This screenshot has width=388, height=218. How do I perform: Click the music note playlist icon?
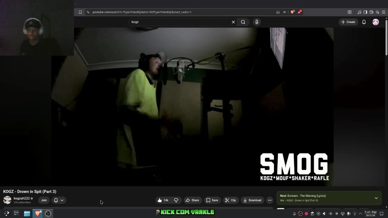pos(359,12)
